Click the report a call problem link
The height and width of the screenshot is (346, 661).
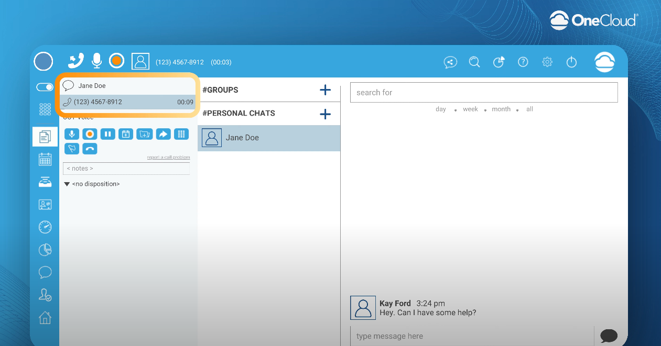(x=168, y=158)
